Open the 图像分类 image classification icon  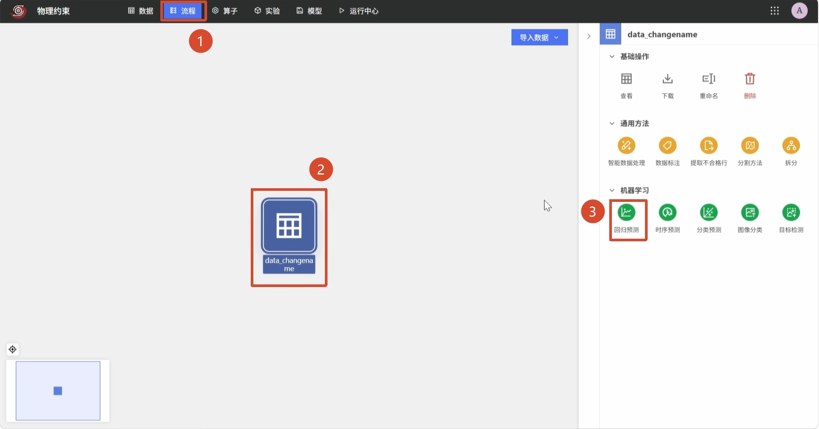pos(750,212)
